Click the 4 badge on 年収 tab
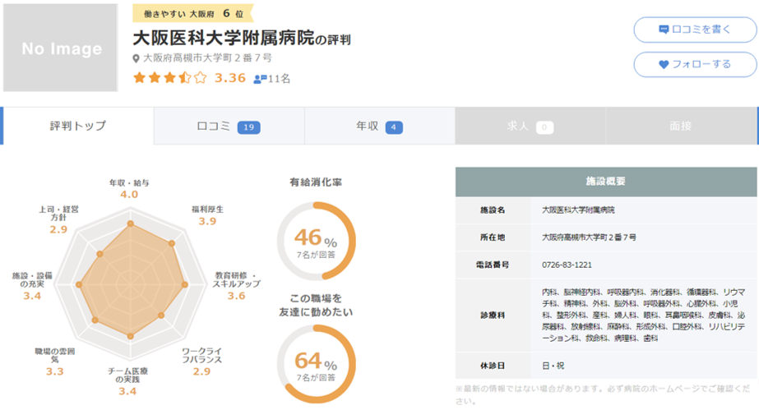 tap(394, 127)
